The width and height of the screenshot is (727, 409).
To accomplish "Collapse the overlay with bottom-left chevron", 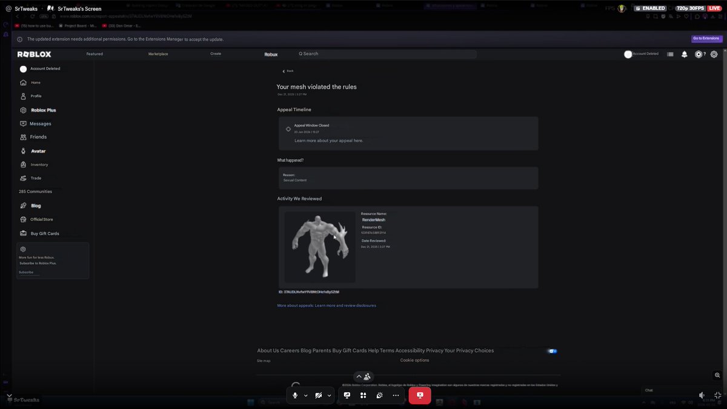I will (x=9, y=395).
